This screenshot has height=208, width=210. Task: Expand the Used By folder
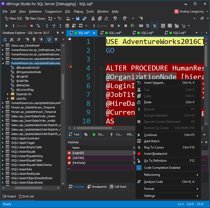click(x=8, y=99)
